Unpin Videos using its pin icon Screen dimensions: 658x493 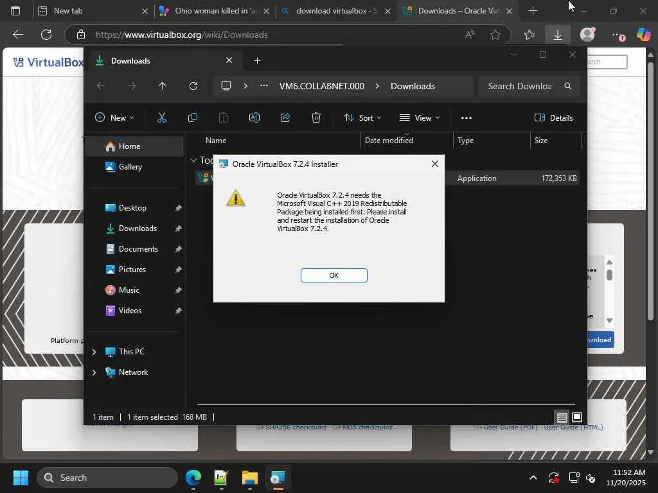pyautogui.click(x=179, y=311)
